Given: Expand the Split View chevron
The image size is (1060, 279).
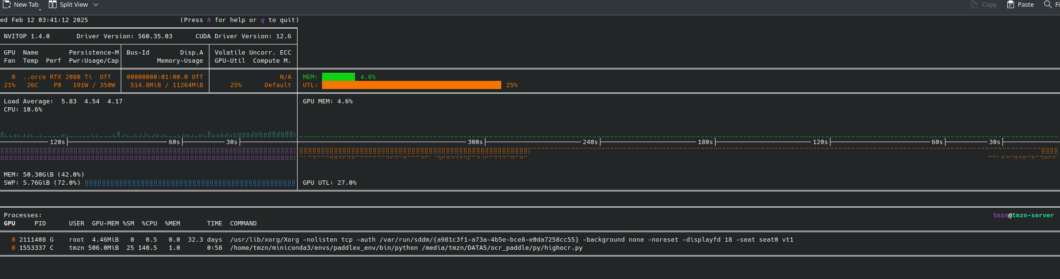Looking at the screenshot, I should (x=96, y=4).
